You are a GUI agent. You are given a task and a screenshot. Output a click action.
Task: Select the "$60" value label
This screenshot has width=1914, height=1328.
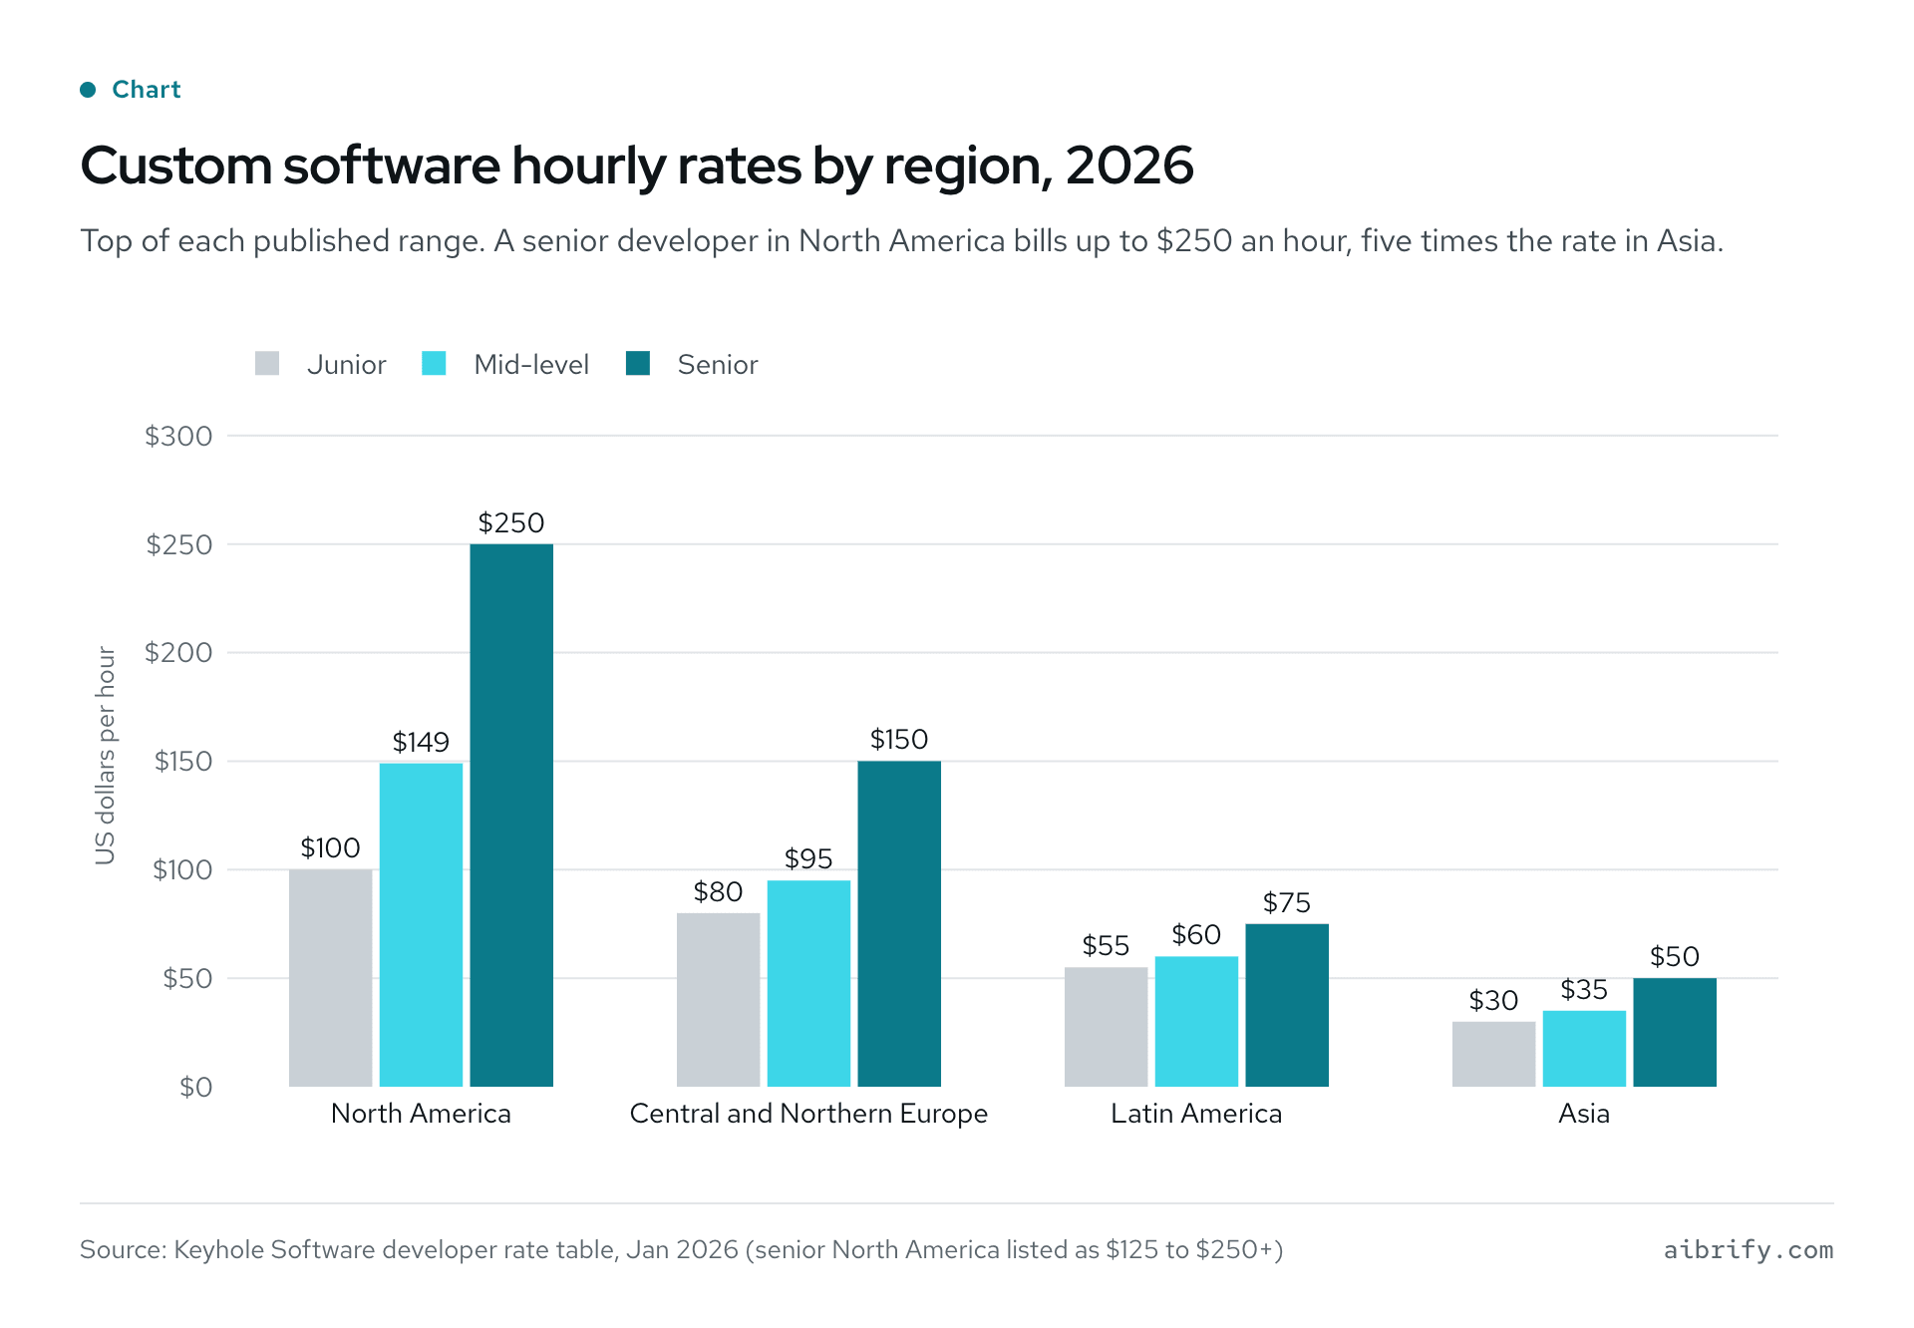pyautogui.click(x=1196, y=934)
